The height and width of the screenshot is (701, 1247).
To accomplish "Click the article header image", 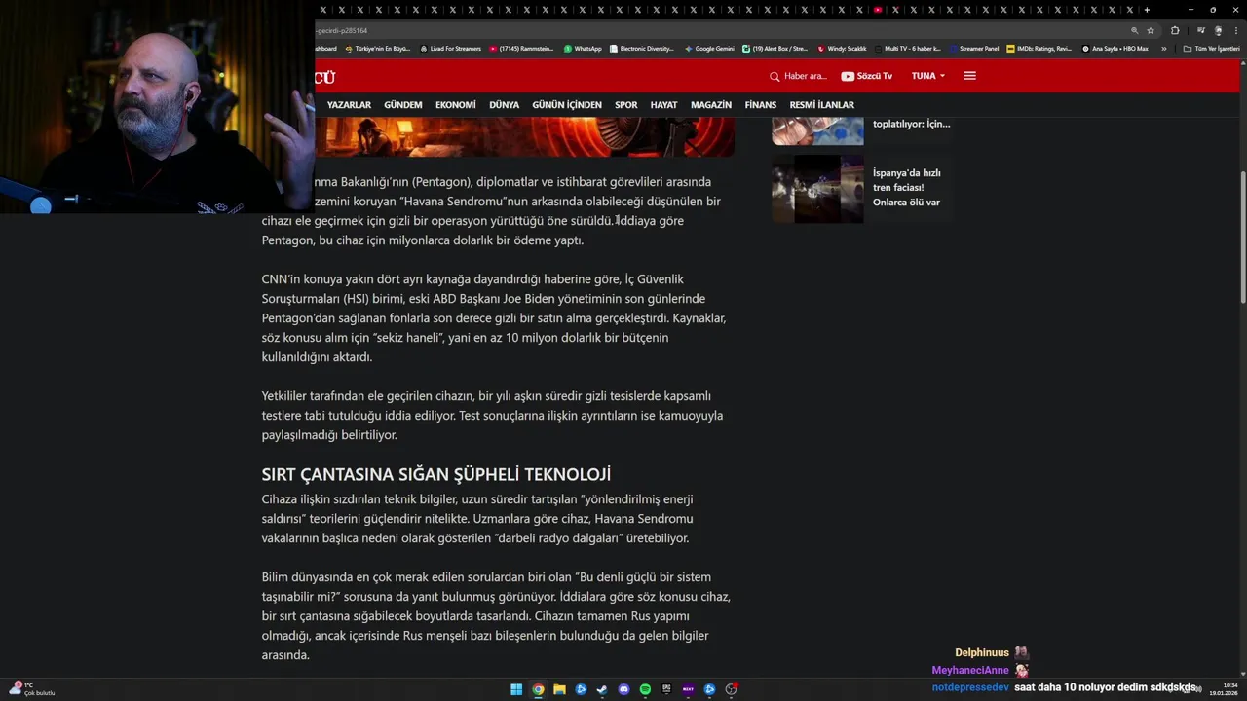I will (525, 137).
